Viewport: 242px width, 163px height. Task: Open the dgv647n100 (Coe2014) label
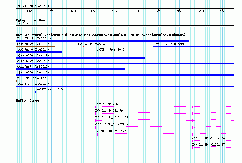click(33, 49)
